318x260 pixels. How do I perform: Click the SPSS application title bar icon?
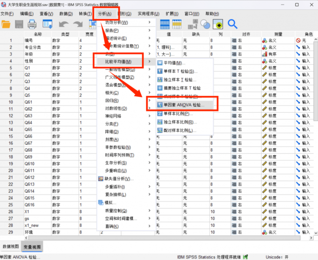pyautogui.click(x=3, y=4)
